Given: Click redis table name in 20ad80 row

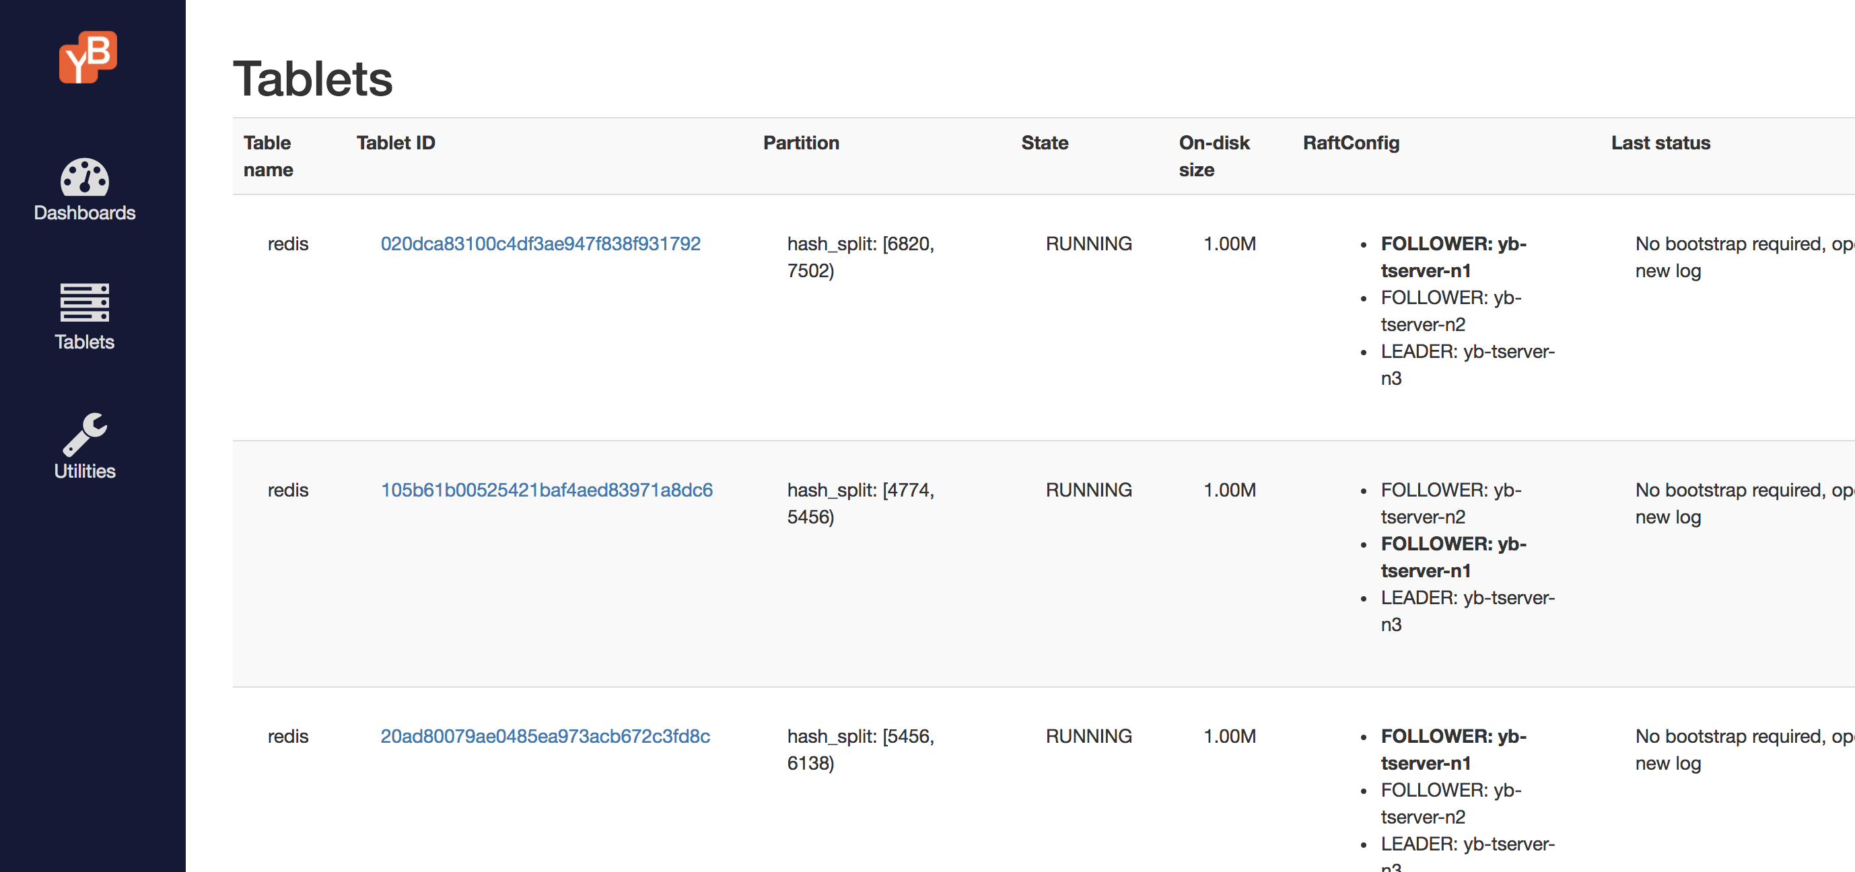Looking at the screenshot, I should coord(288,736).
